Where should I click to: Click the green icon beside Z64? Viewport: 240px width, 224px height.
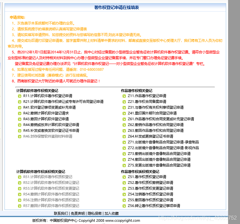[x=124, y=137]
